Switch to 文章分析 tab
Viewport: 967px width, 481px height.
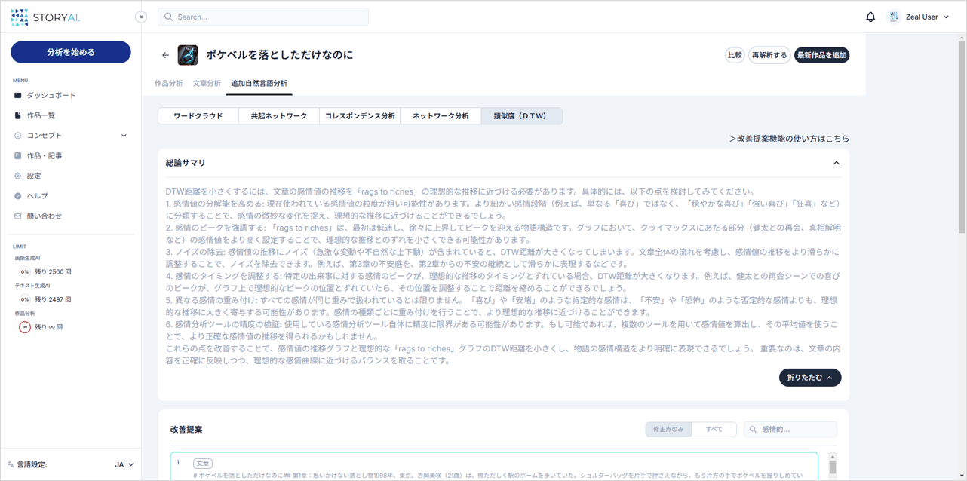point(207,84)
